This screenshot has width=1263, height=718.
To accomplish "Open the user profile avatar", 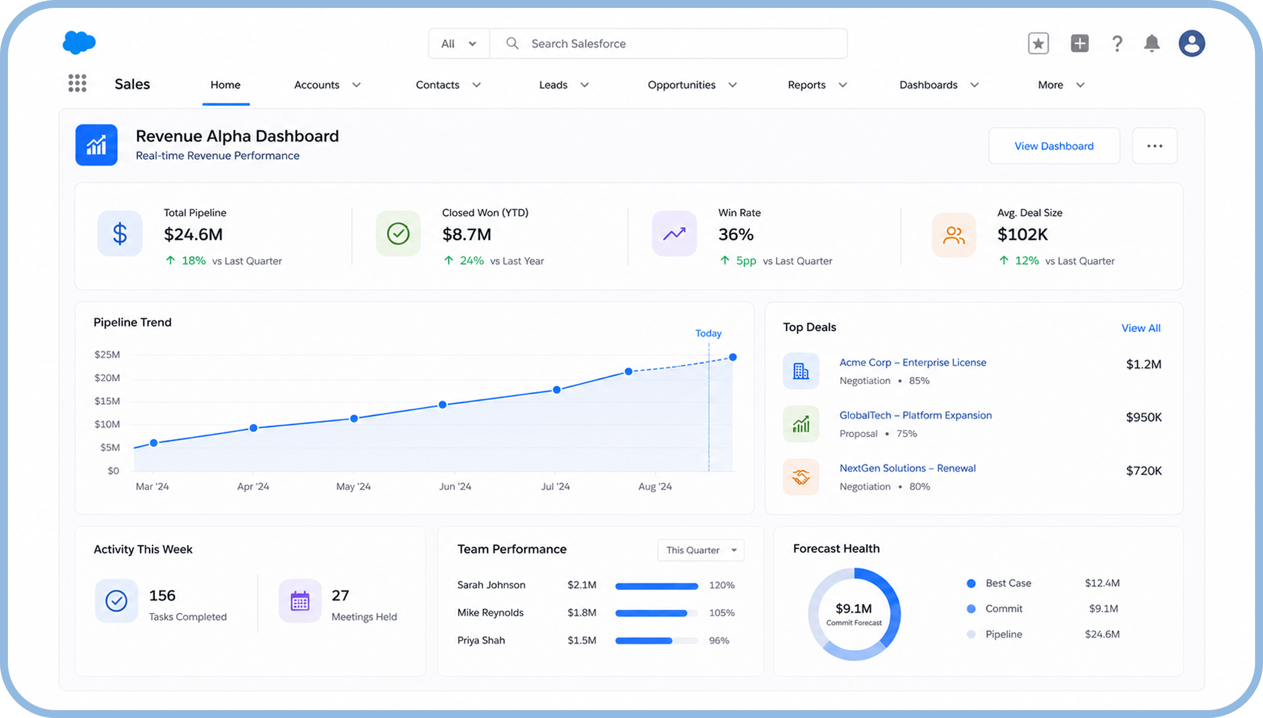I will (x=1192, y=44).
